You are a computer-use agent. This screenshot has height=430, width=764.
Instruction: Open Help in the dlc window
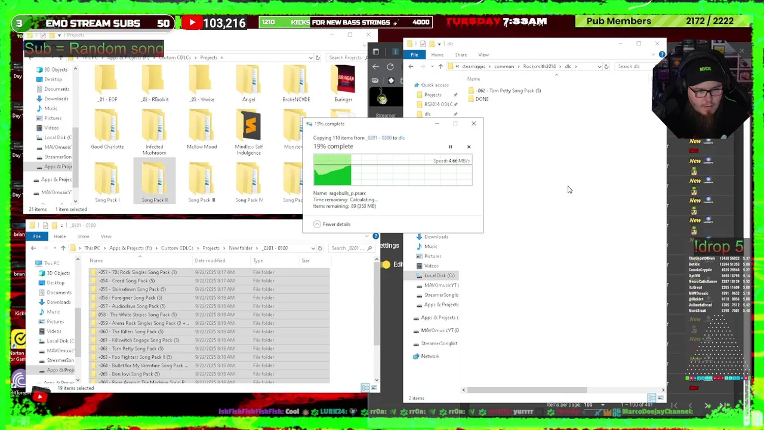point(662,54)
